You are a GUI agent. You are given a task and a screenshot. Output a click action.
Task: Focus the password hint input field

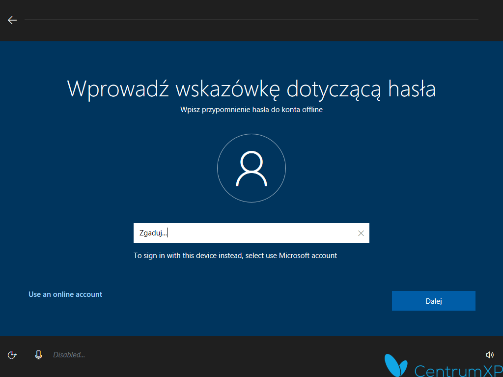(251, 233)
